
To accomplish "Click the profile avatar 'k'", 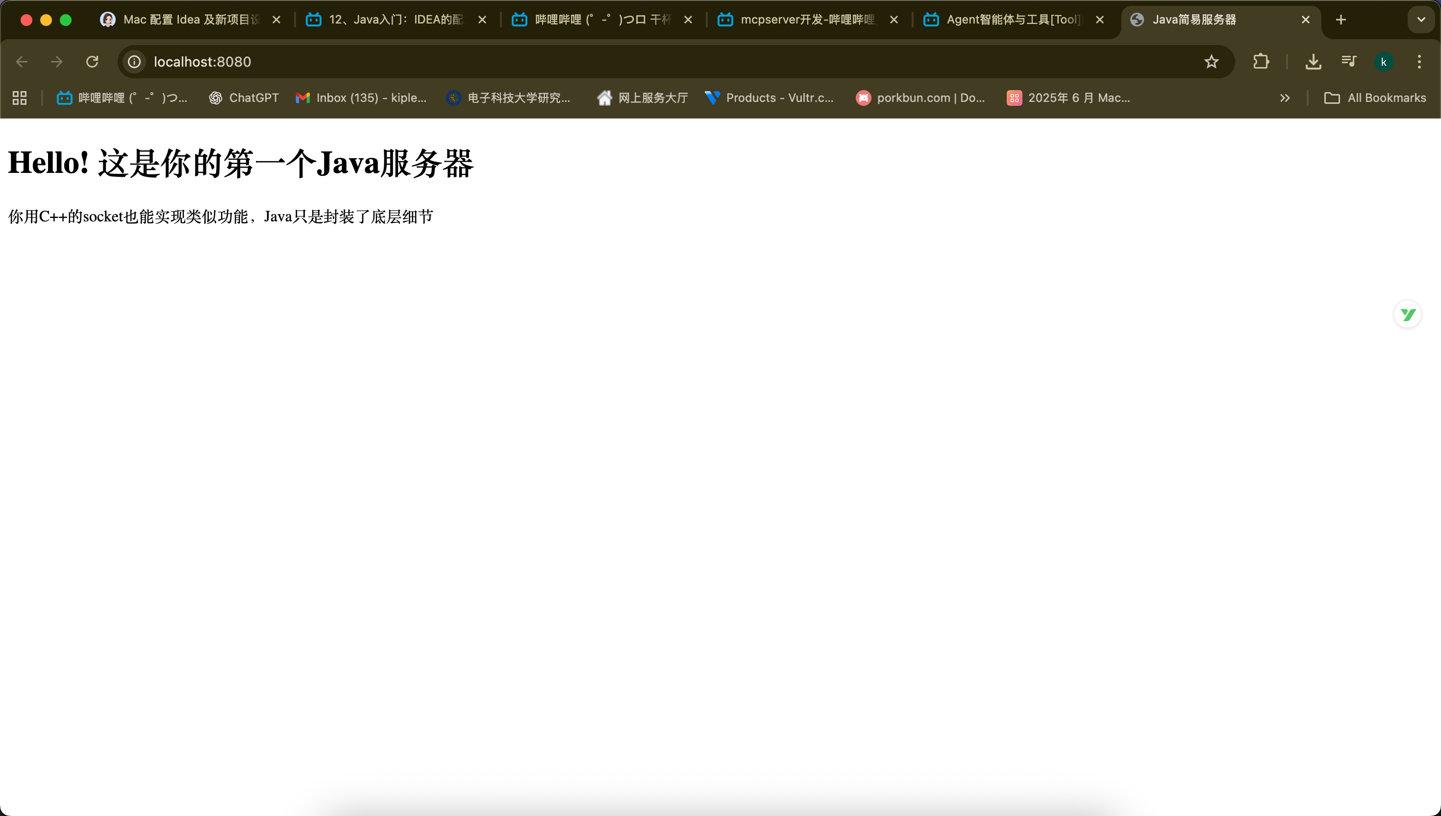I will (x=1383, y=62).
